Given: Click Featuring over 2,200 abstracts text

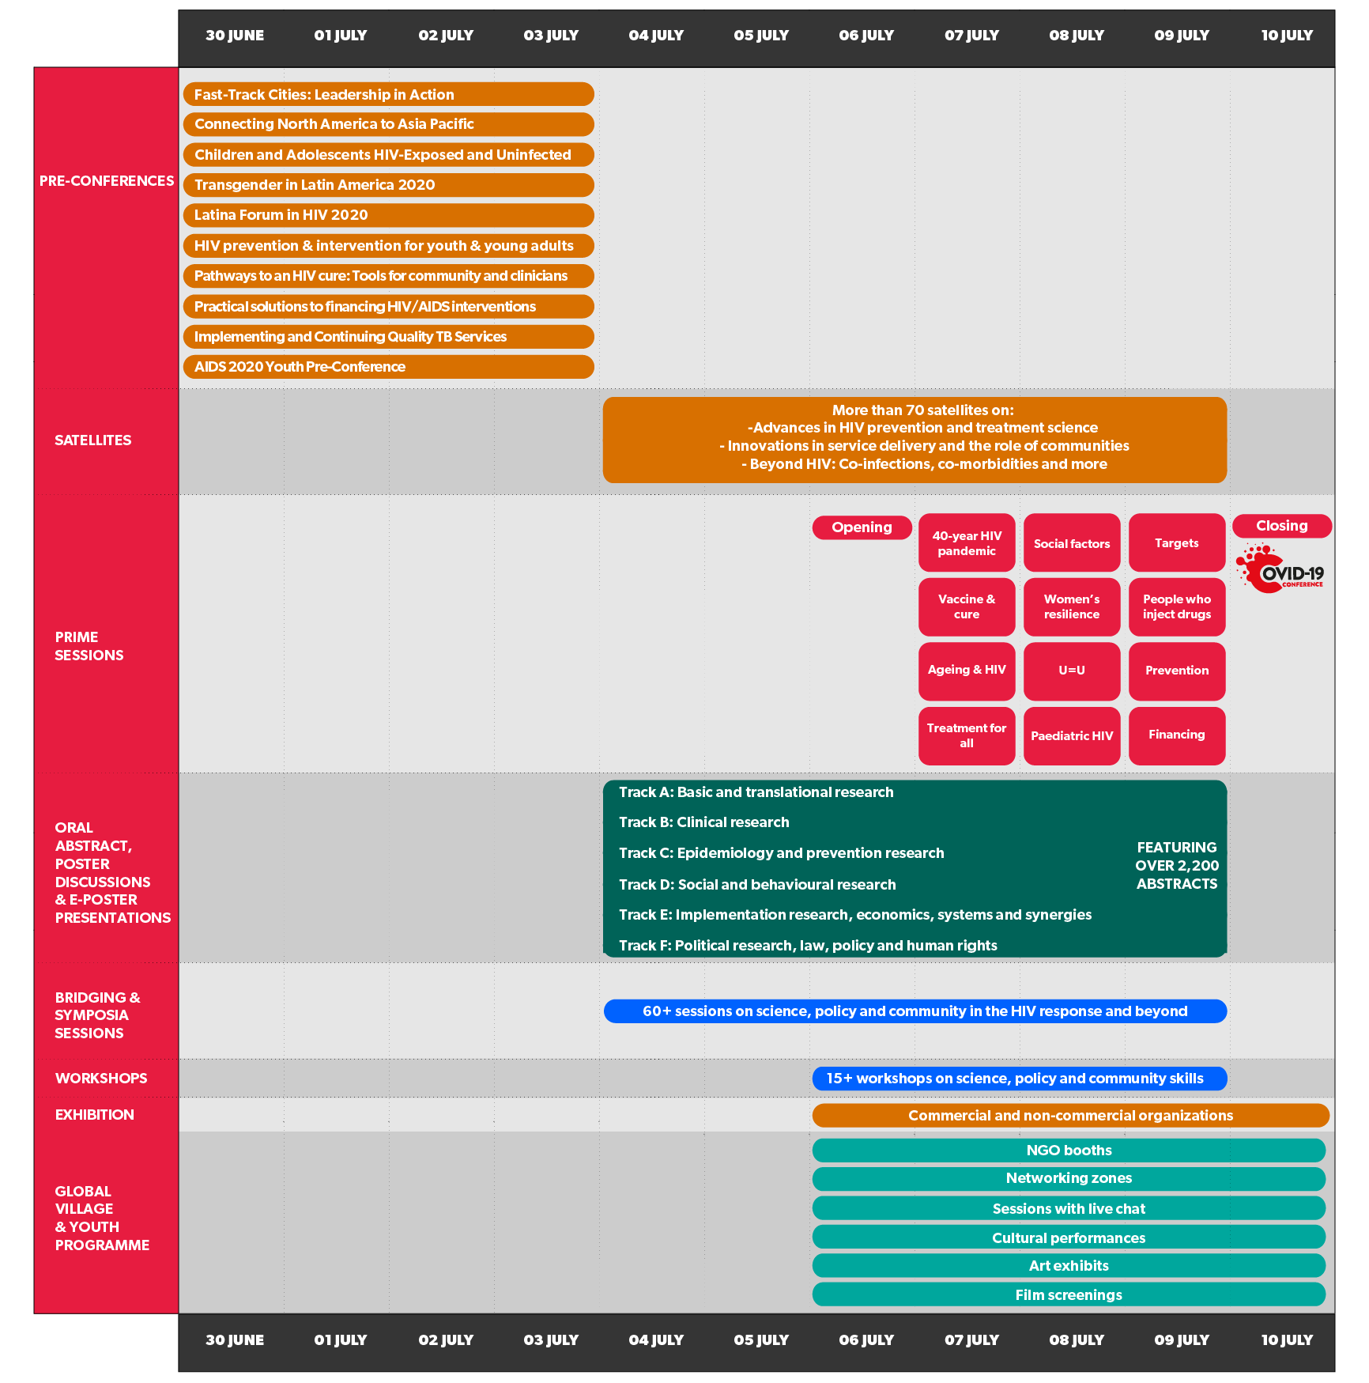Looking at the screenshot, I should 1177,866.
